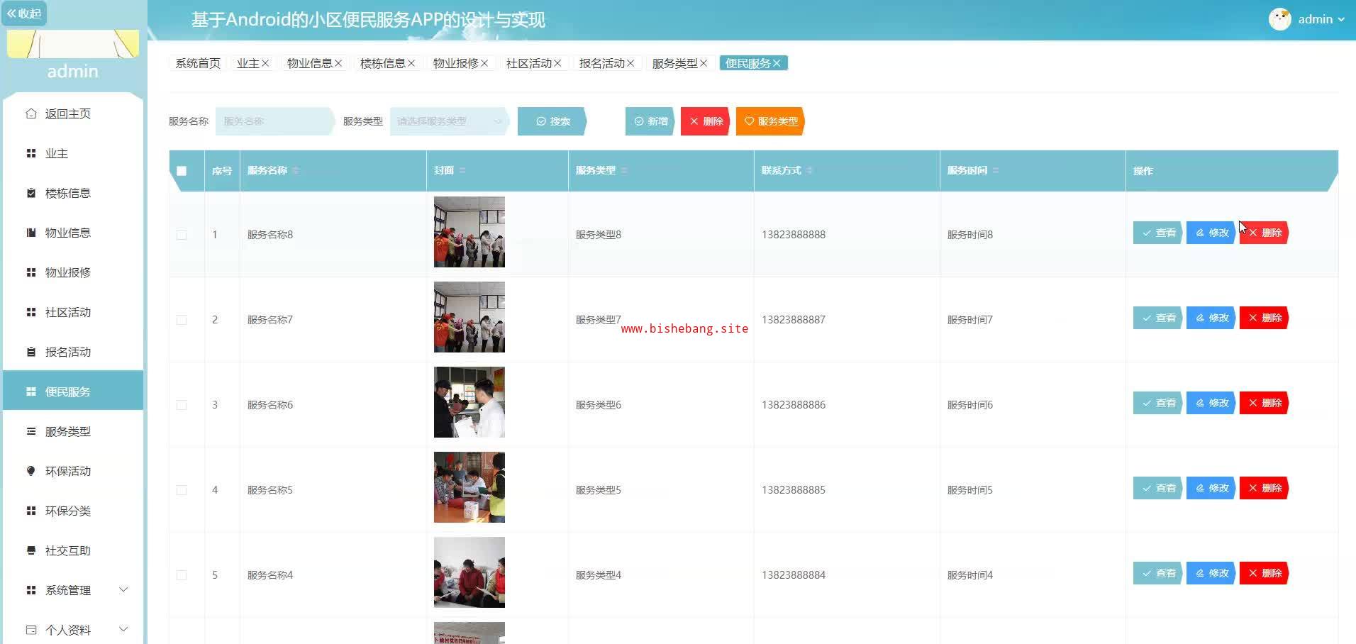This screenshot has width=1356, height=644.
Task: Sort table by 联系方式 column
Action: pyautogui.click(x=810, y=170)
